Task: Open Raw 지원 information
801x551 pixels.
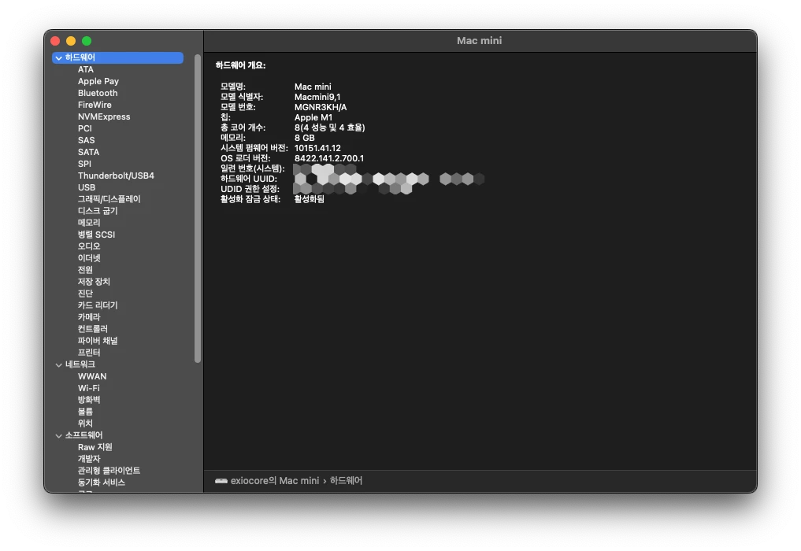Action: (95, 447)
